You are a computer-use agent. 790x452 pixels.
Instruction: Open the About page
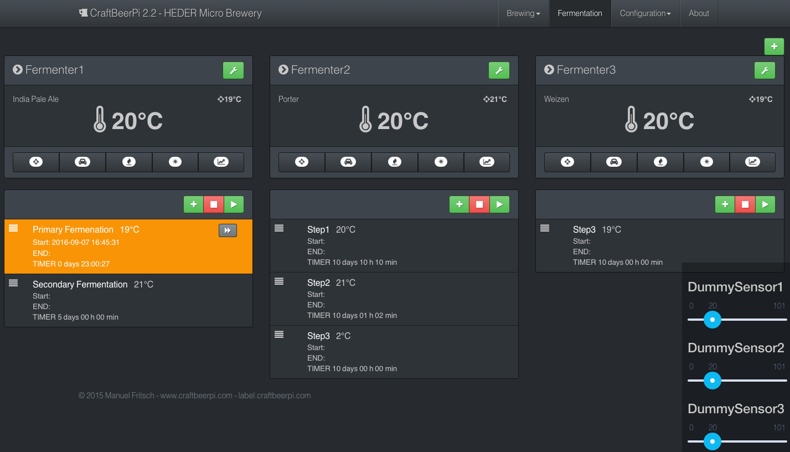pos(699,13)
